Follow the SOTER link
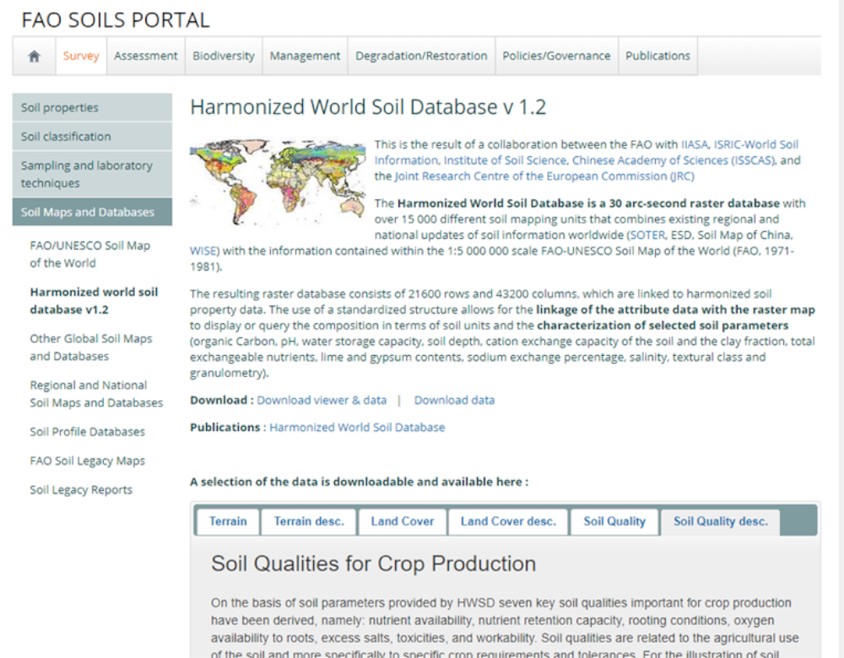This screenshot has height=658, width=844. click(647, 235)
